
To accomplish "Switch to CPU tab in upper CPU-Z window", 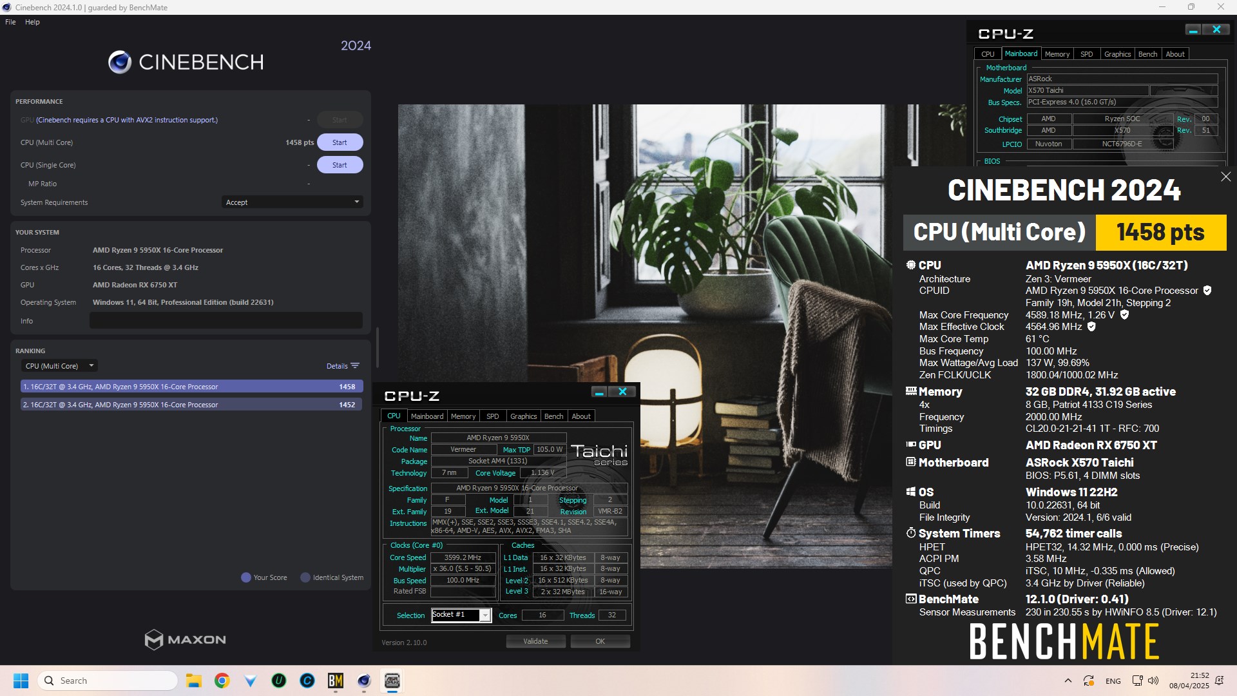I will 988,54.
